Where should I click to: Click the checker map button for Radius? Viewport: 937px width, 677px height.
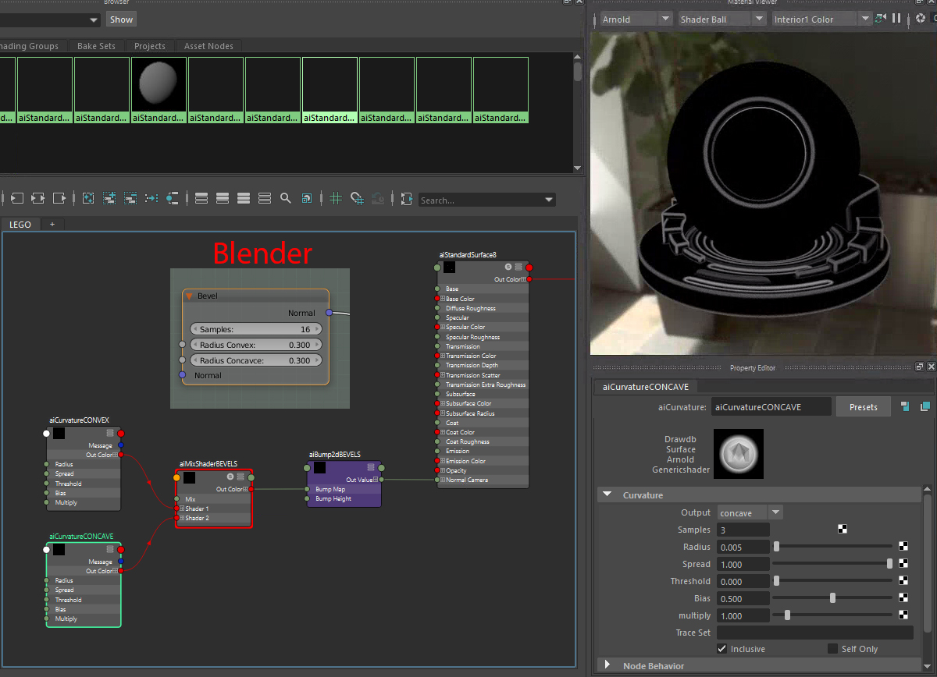click(x=903, y=547)
